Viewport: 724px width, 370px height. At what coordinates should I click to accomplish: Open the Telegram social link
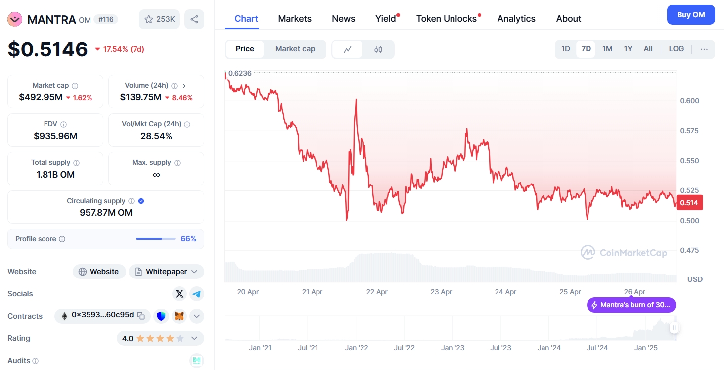[197, 294]
